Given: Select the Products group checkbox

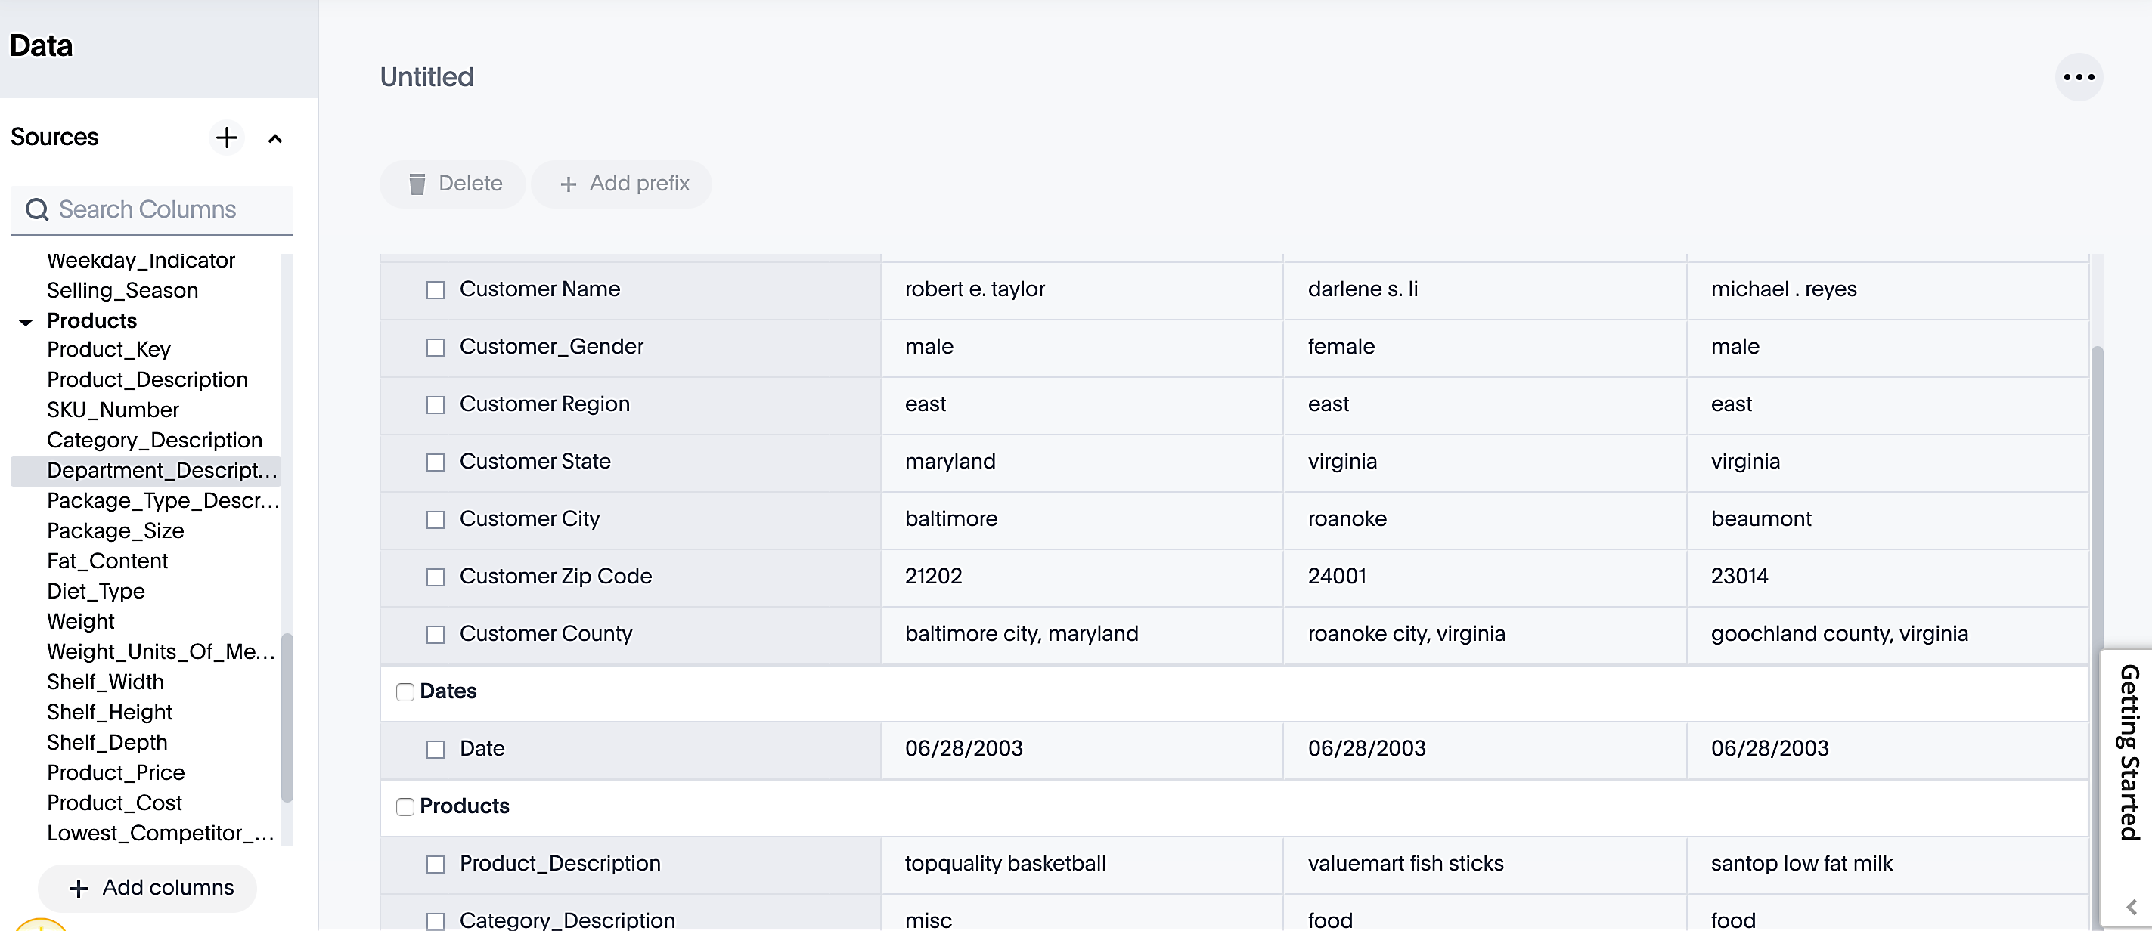Looking at the screenshot, I should (x=405, y=806).
